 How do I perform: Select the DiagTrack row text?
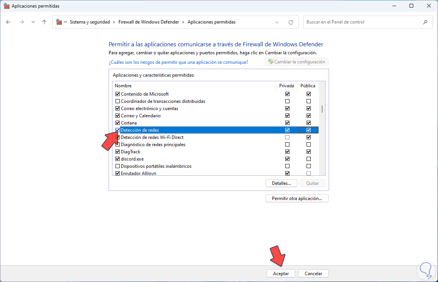coord(130,152)
